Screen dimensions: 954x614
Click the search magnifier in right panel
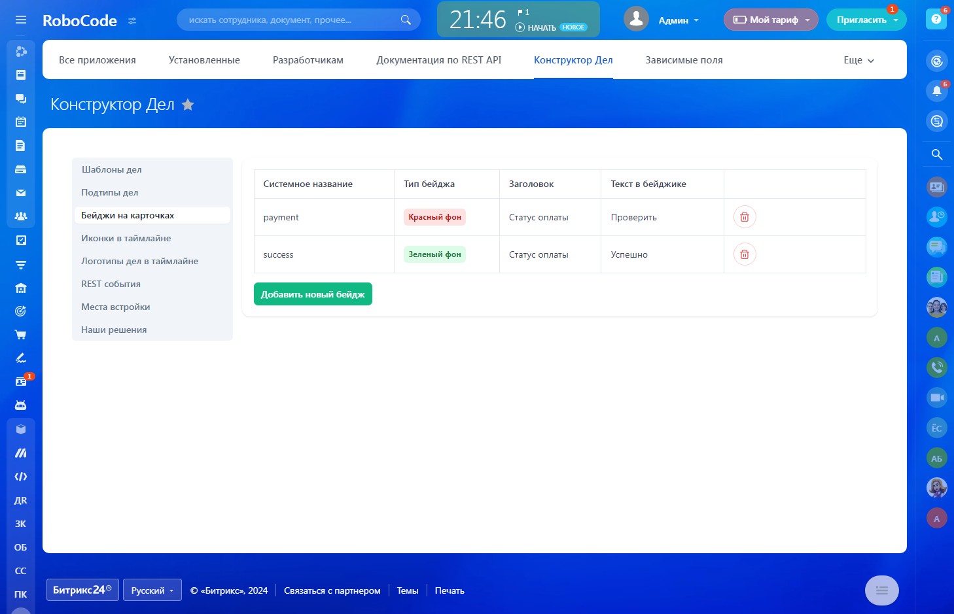click(x=936, y=154)
